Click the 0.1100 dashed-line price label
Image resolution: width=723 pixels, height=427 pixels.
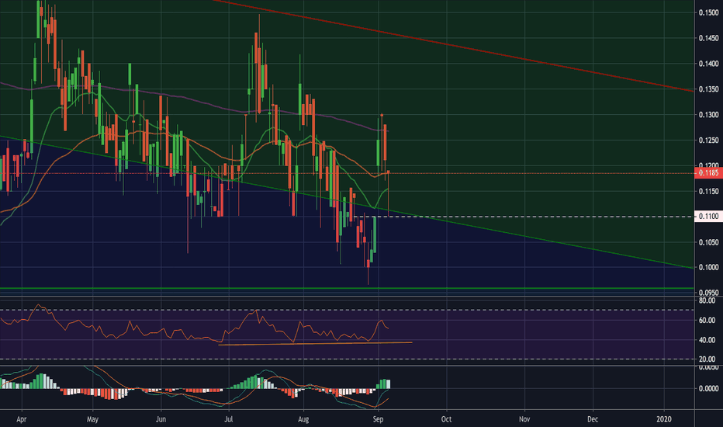pyautogui.click(x=708, y=216)
